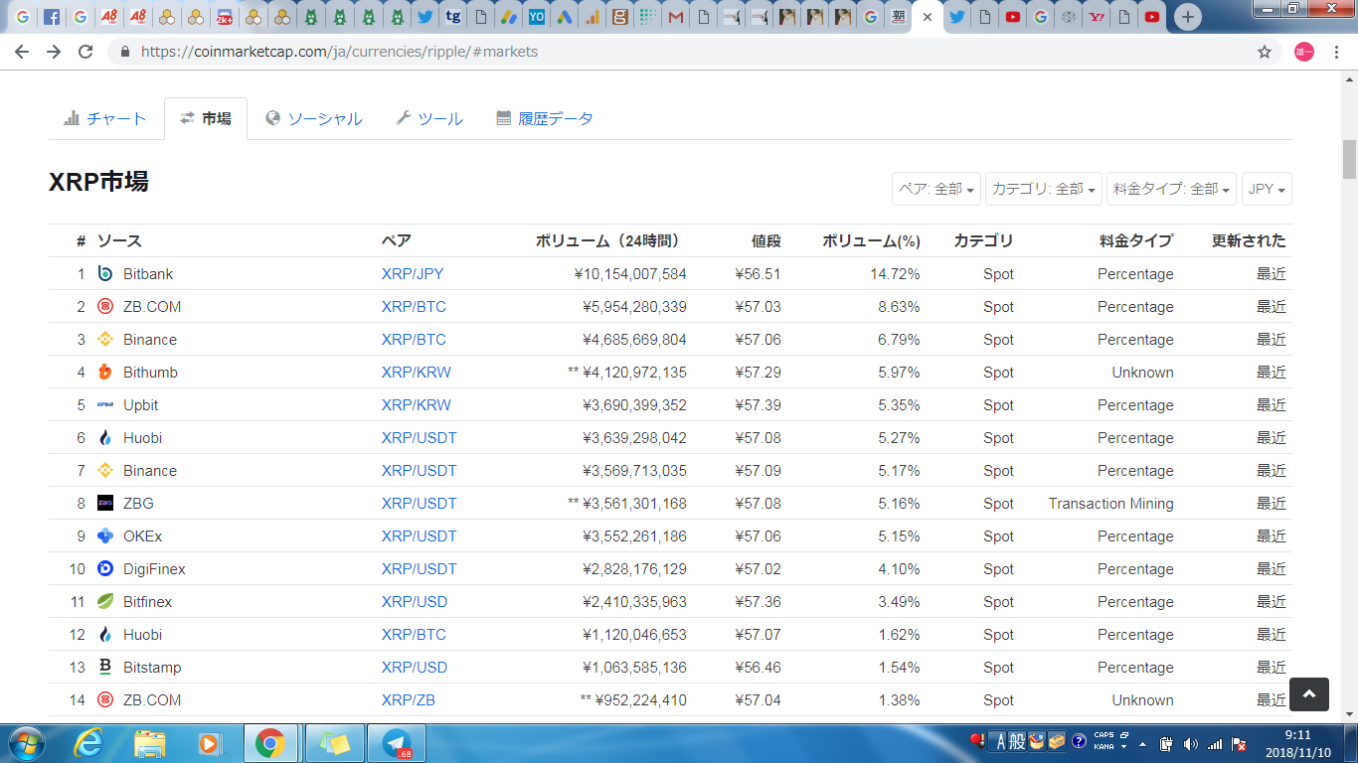Open the ツール tab
Viewport: 1358px width, 763px height.
429,118
